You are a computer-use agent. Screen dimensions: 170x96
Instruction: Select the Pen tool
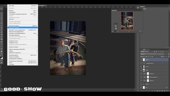tap(1, 42)
